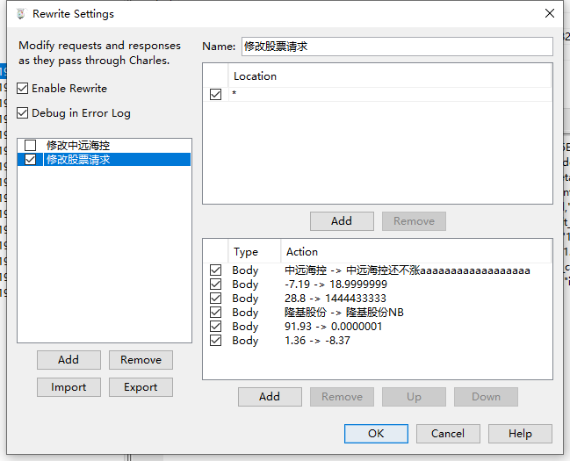Select the rule 91.93 -> 0.0000001
This screenshot has width=570, height=461.
378,326
